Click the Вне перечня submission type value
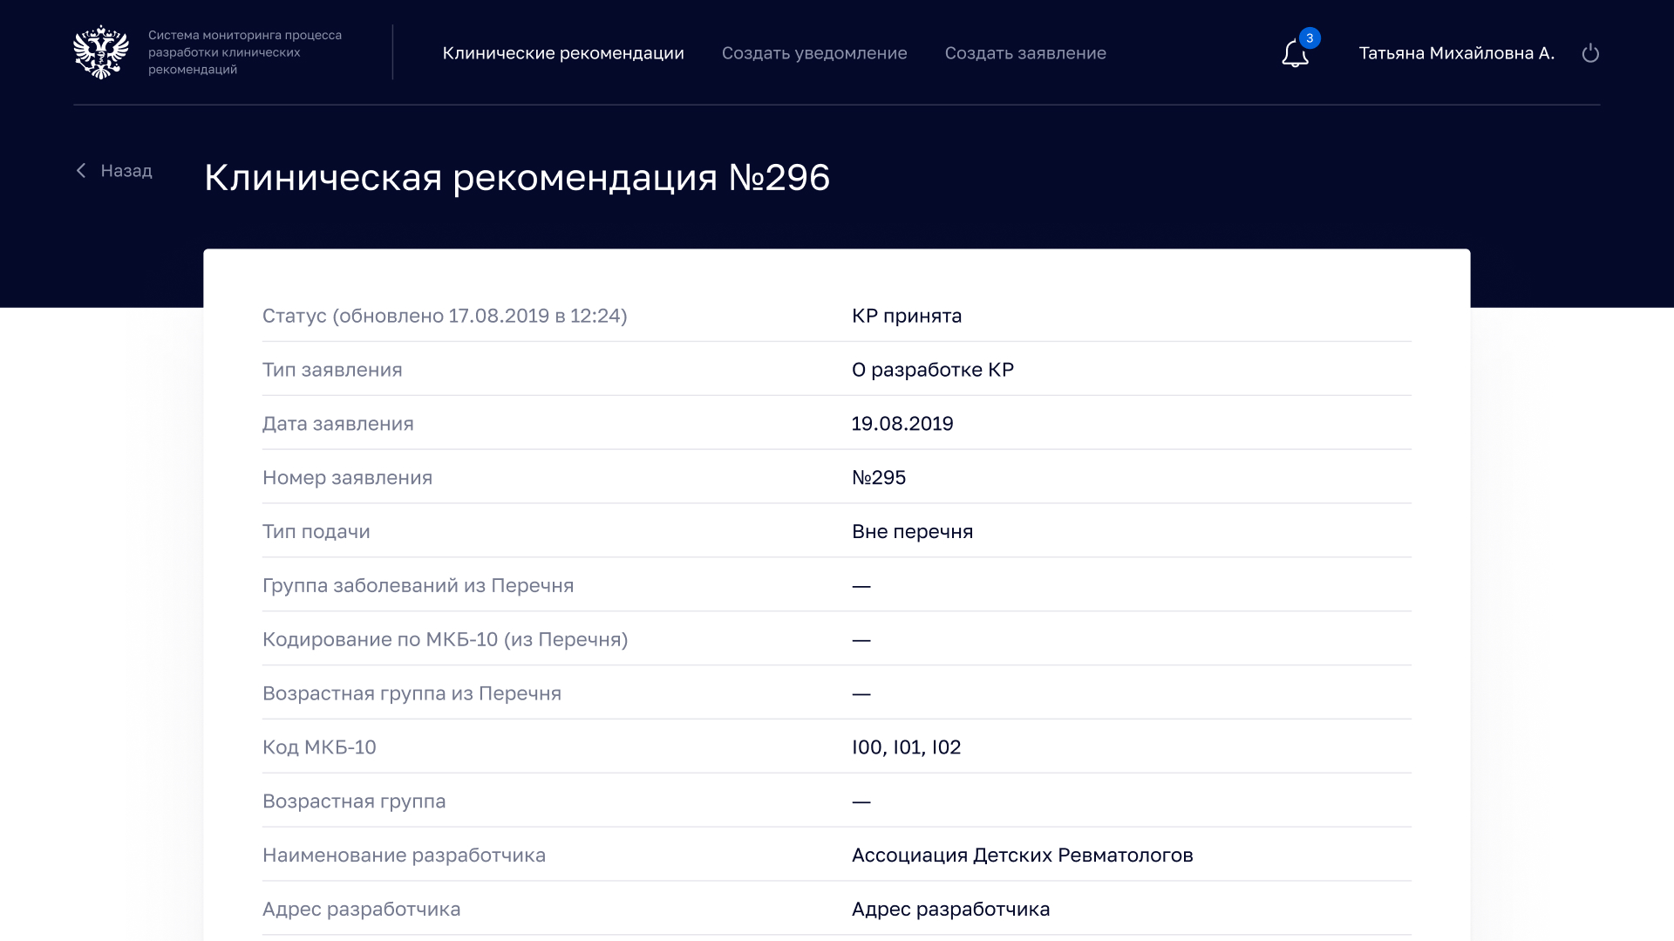This screenshot has width=1674, height=941. tap(912, 532)
